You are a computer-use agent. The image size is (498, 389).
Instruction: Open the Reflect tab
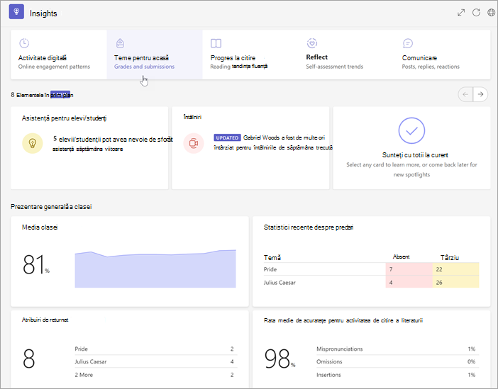coord(346,55)
